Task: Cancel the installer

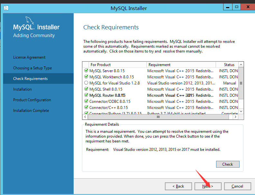Action: click(237, 186)
